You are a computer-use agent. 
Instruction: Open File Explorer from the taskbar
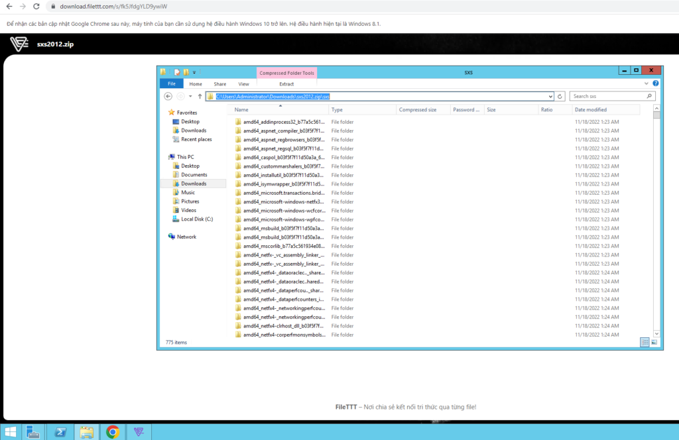point(86,432)
